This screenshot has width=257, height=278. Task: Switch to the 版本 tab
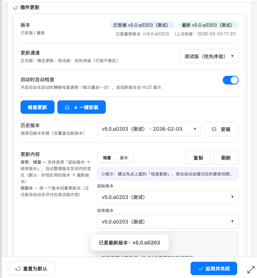[x=124, y=158]
